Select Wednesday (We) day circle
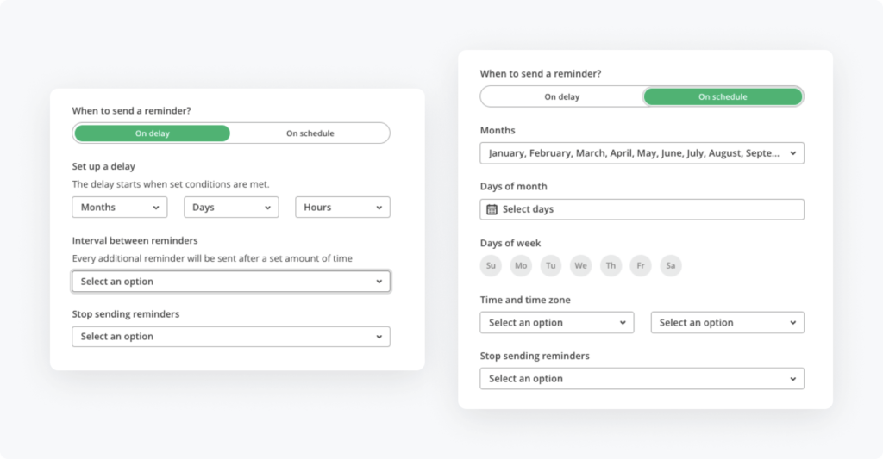The height and width of the screenshot is (459, 883). 580,266
